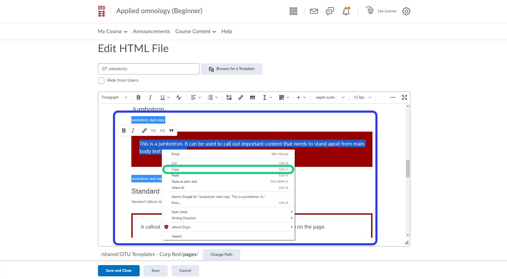Open the message envelope icon
Viewport: 507px width, 279px height.
[314, 11]
